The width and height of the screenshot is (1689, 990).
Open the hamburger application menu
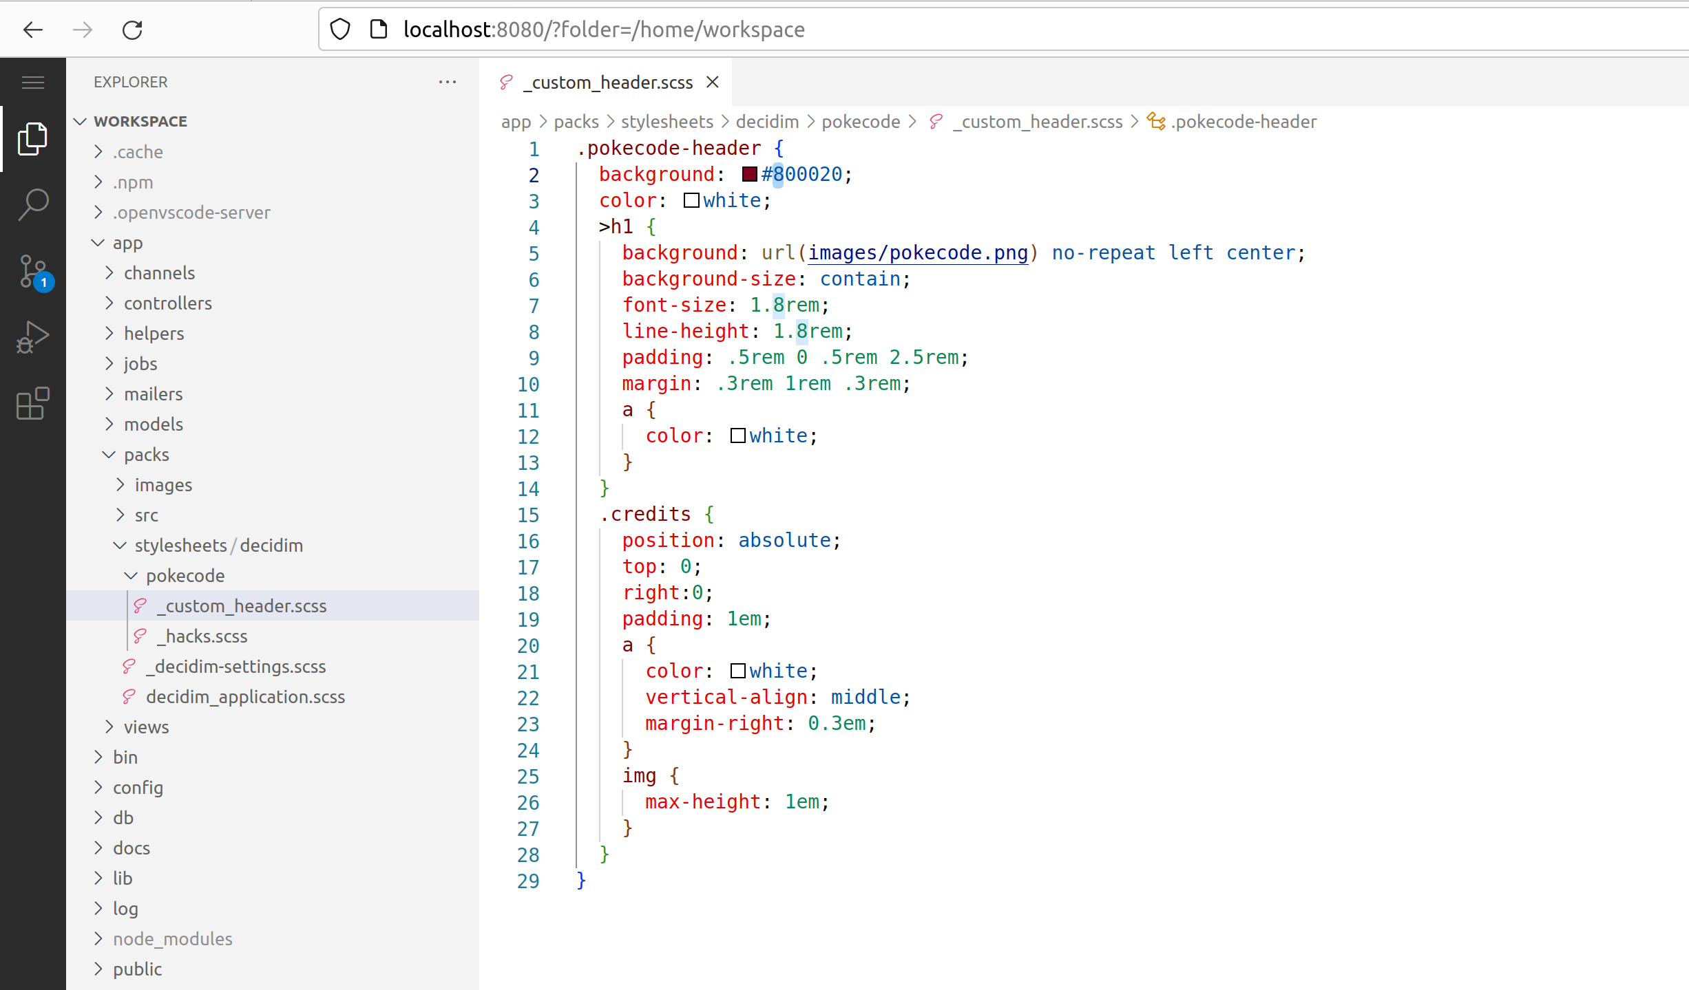click(33, 83)
